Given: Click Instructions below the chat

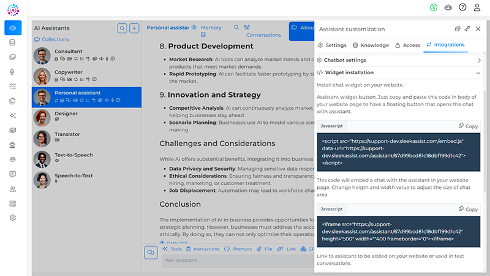Looking at the screenshot, I should pyautogui.click(x=203, y=249).
